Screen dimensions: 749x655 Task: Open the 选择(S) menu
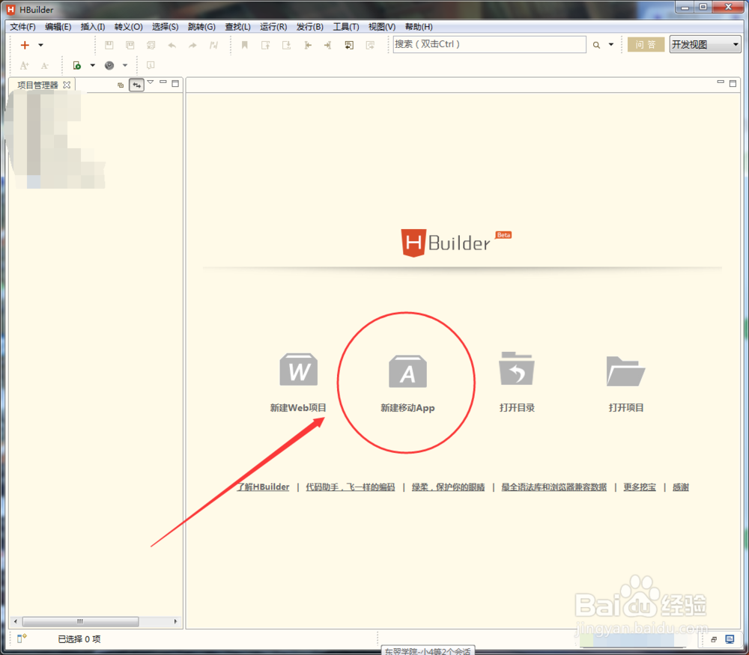[x=166, y=27]
